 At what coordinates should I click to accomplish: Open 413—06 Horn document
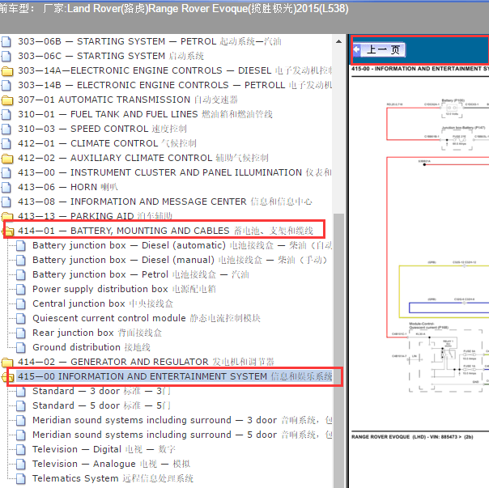pos(68,187)
